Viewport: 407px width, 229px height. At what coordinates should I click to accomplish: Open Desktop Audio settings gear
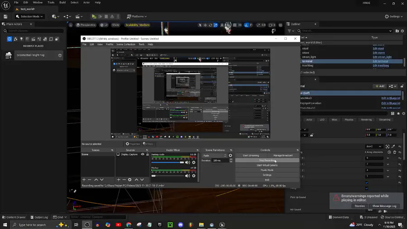point(194,162)
